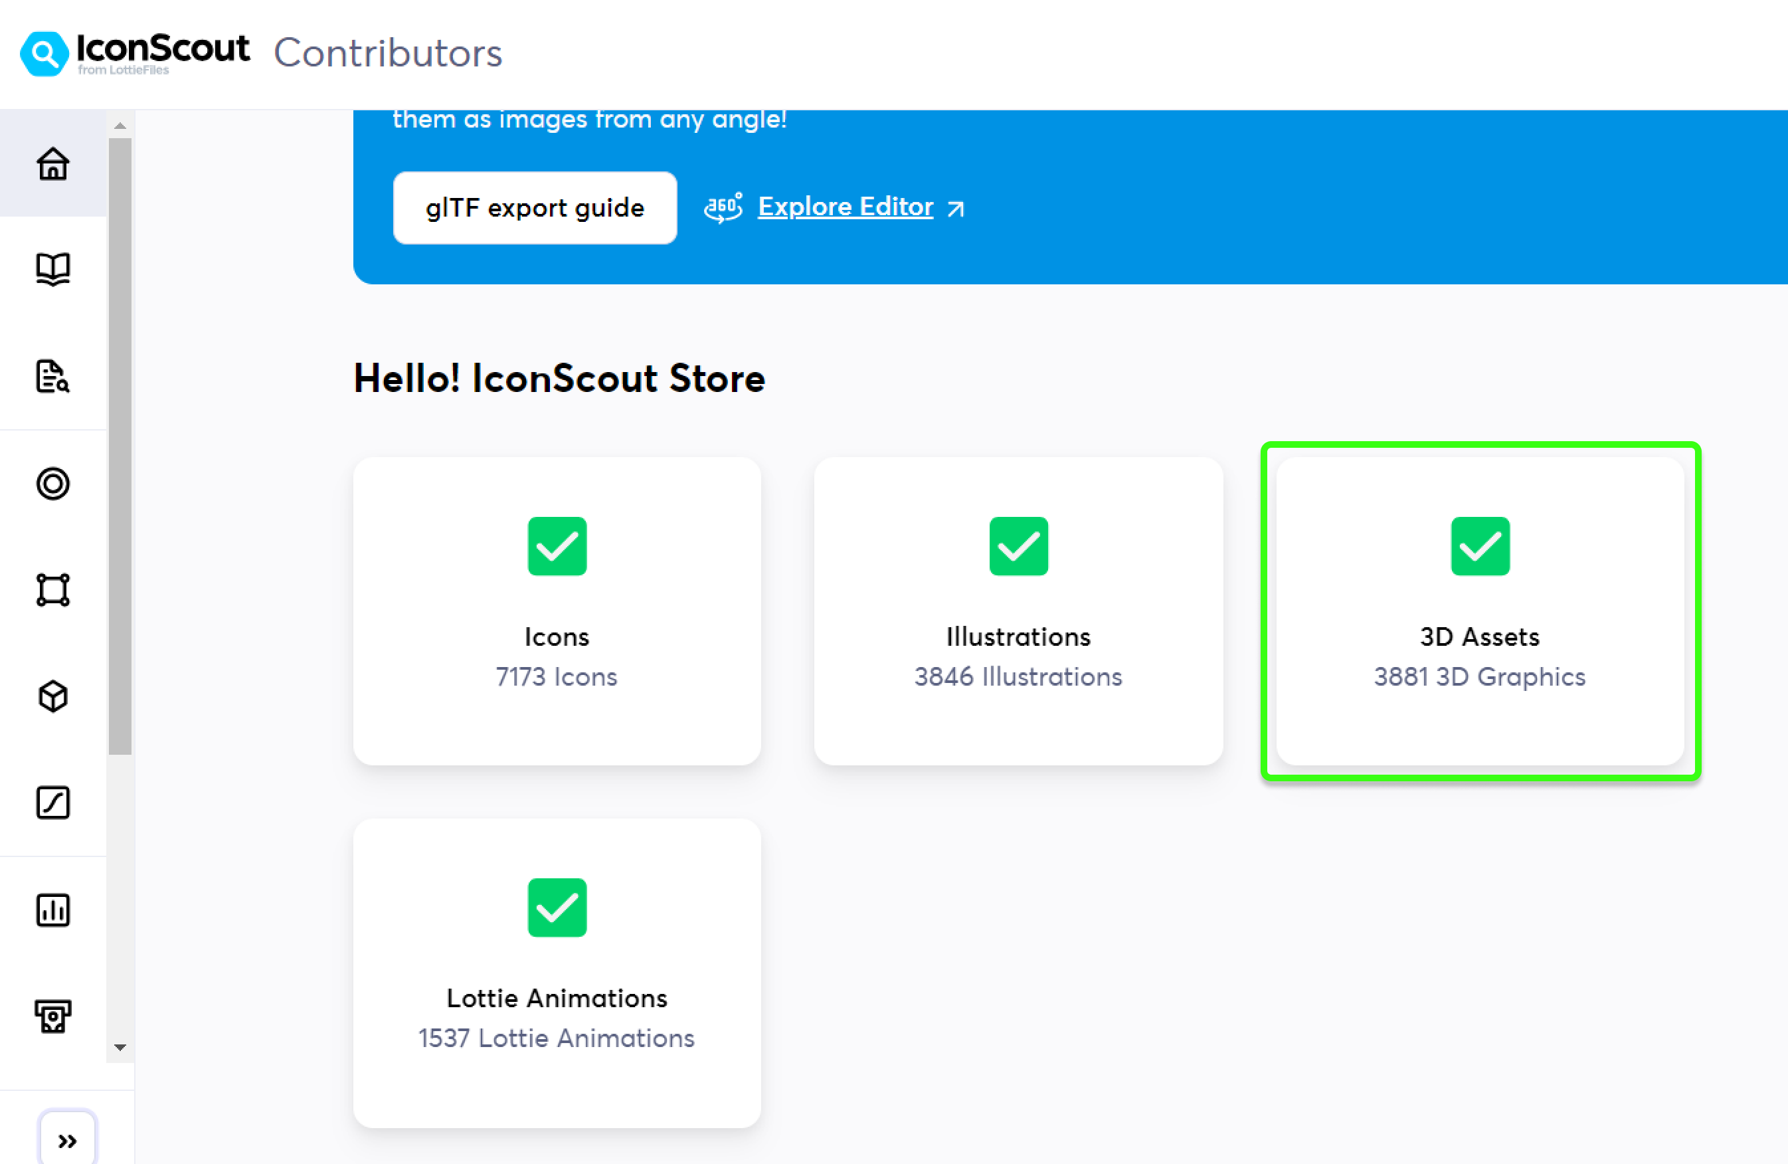Image resolution: width=1788 pixels, height=1164 pixels.
Task: Click the Icons card title
Action: [557, 637]
